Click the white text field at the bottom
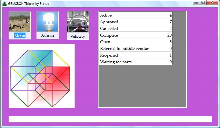The width and height of the screenshot is (220, 128). tap(110, 119)
